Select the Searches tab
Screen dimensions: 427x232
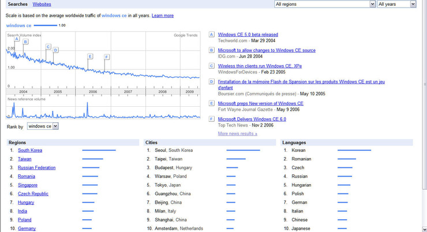point(18,4)
